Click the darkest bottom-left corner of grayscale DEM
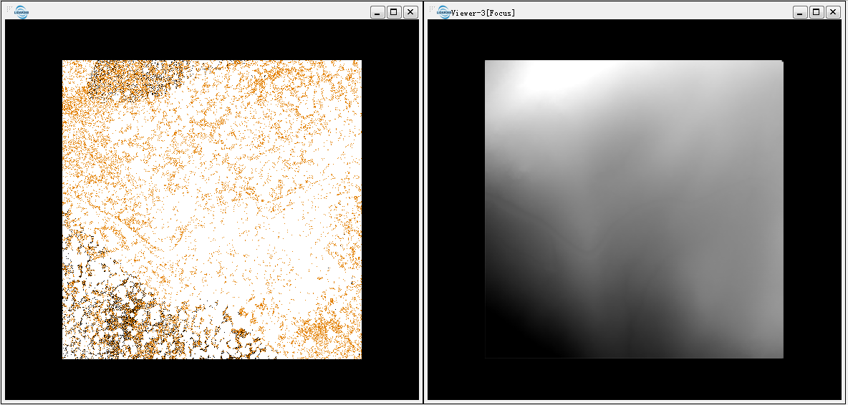848x405 pixels. tap(501, 343)
